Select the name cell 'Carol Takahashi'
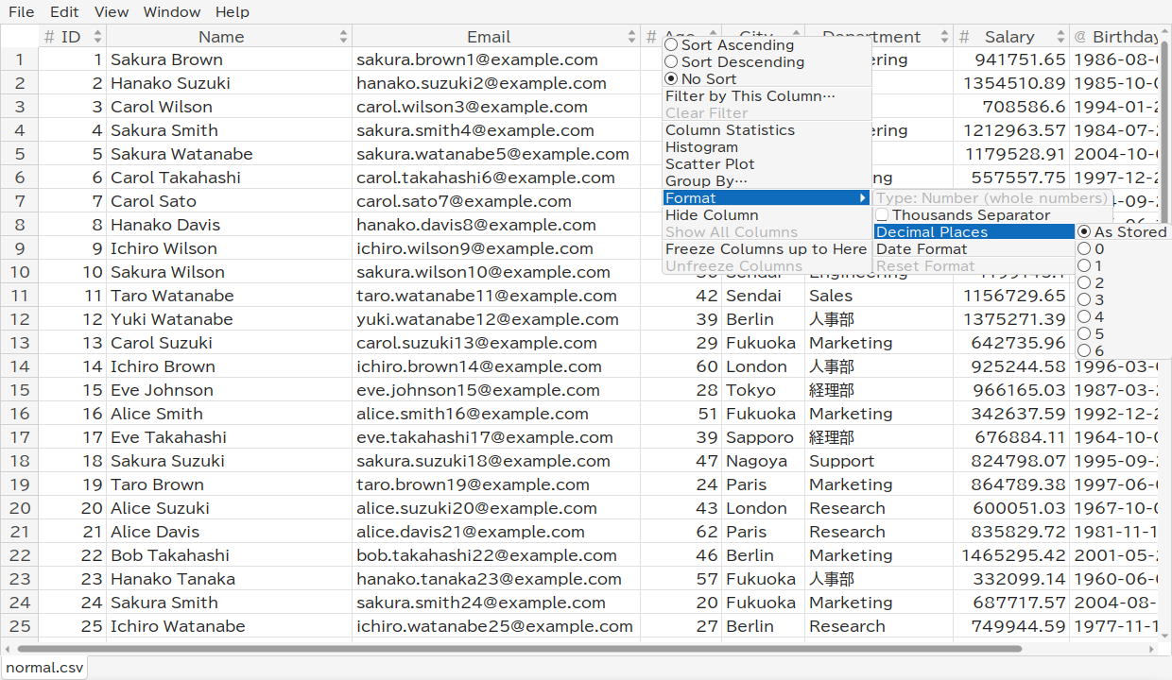Viewport: 1172px width, 680px height. click(x=230, y=178)
